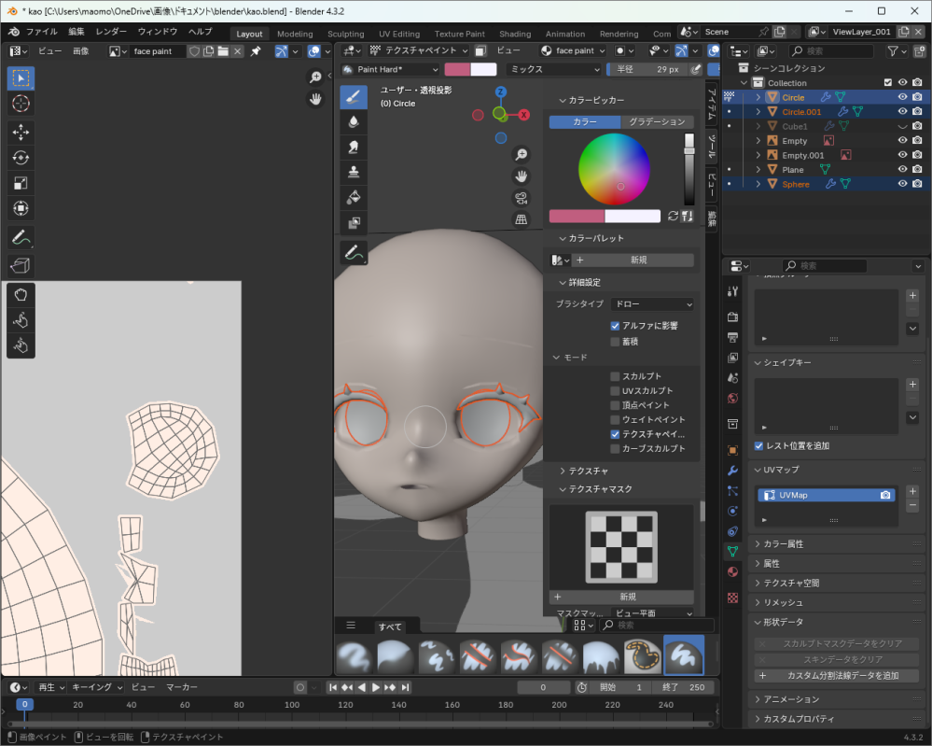The image size is (932, 746).
Task: Click the 新規 button under カラーパレット
Action: 634,258
